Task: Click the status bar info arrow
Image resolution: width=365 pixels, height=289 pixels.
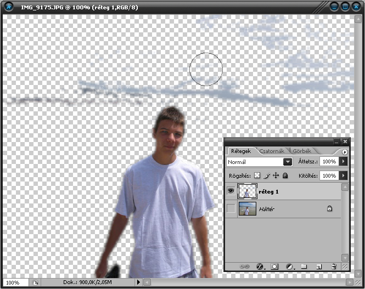Action: [x=138, y=282]
